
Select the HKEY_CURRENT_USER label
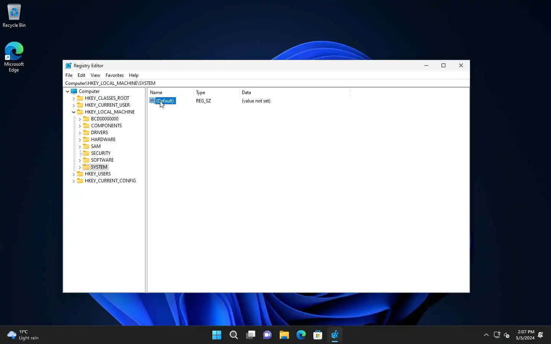click(107, 105)
